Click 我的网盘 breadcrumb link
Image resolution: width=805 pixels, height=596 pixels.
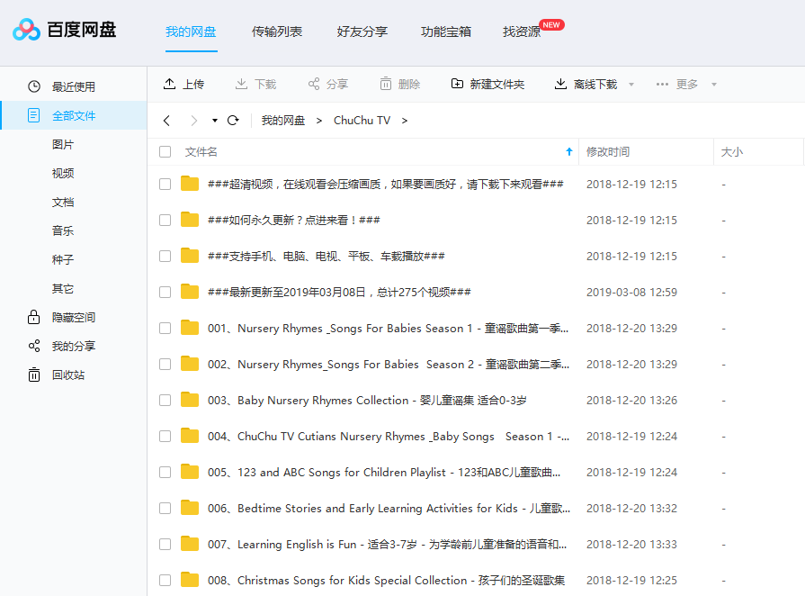pos(283,121)
